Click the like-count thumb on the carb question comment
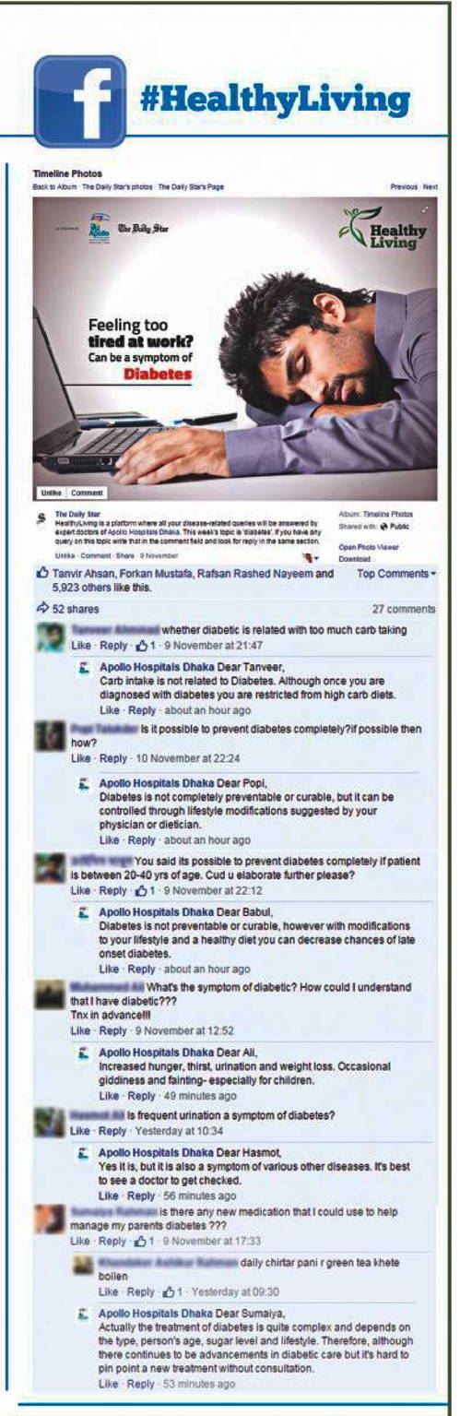The image size is (460, 1416). click(140, 644)
